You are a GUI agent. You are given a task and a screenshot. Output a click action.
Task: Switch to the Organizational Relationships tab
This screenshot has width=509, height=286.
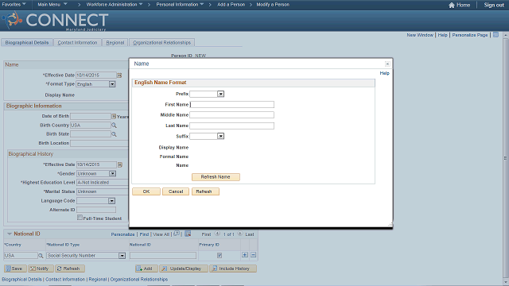coord(161,42)
